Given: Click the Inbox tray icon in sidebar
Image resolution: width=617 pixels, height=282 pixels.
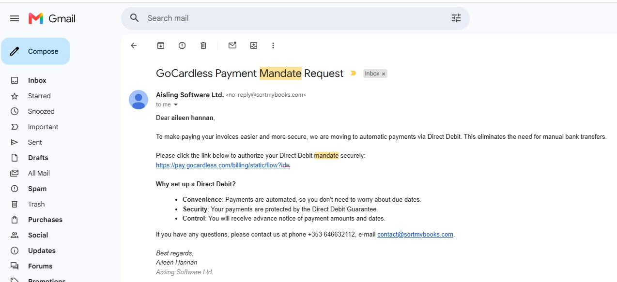Looking at the screenshot, I should tap(15, 80).
